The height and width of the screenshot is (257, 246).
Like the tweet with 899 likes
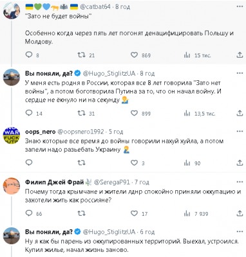click(x=134, y=113)
